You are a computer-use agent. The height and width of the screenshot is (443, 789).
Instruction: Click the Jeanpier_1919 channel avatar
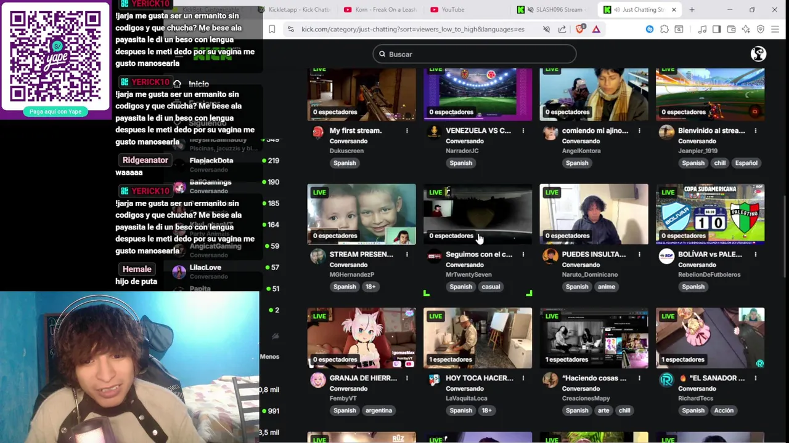coord(666,132)
